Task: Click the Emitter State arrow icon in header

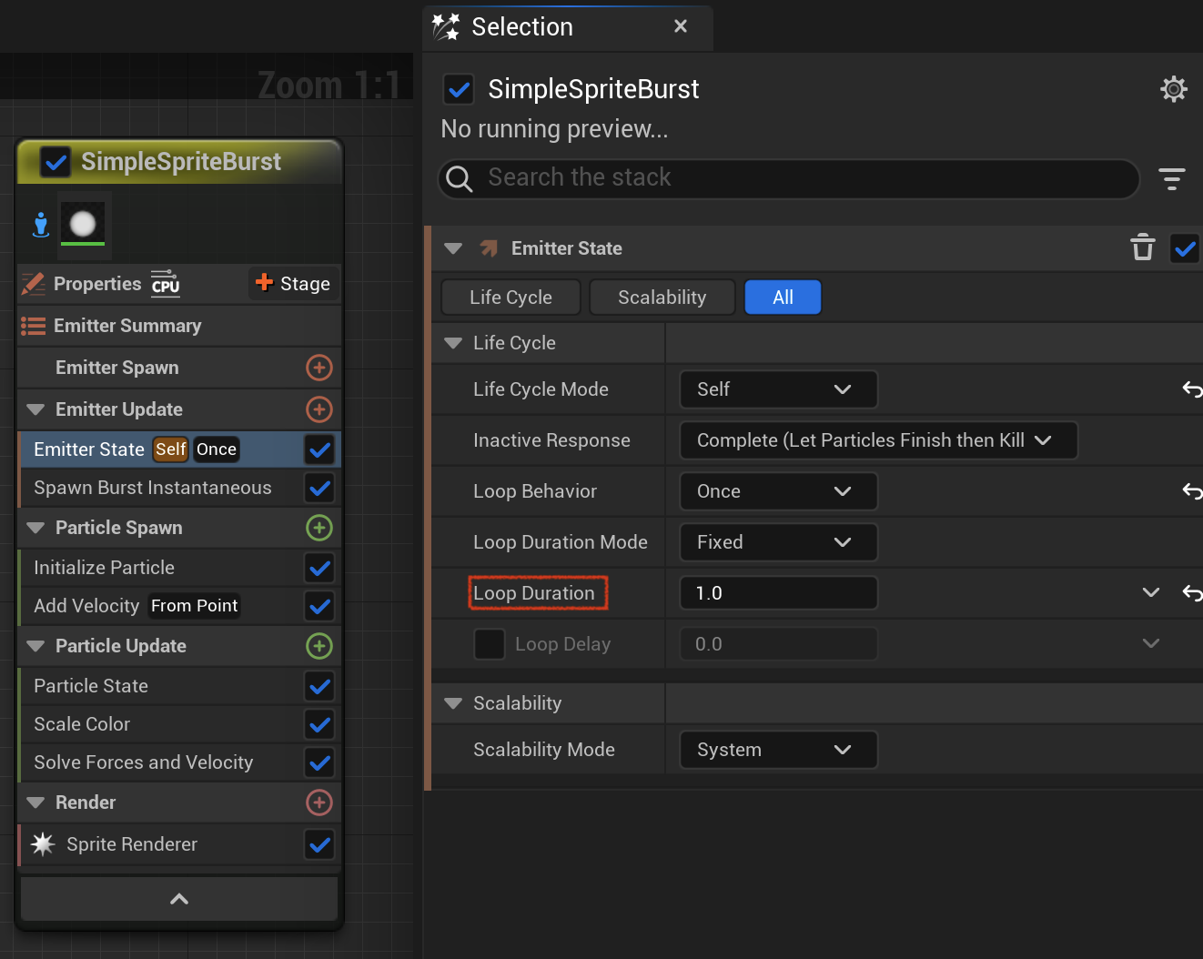Action: coord(489,248)
